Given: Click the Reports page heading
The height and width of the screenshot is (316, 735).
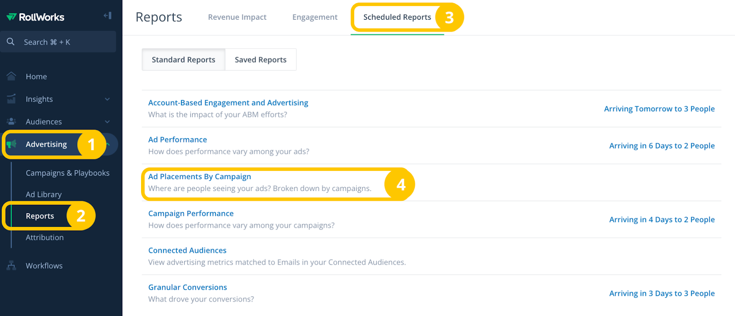Looking at the screenshot, I should tap(159, 17).
